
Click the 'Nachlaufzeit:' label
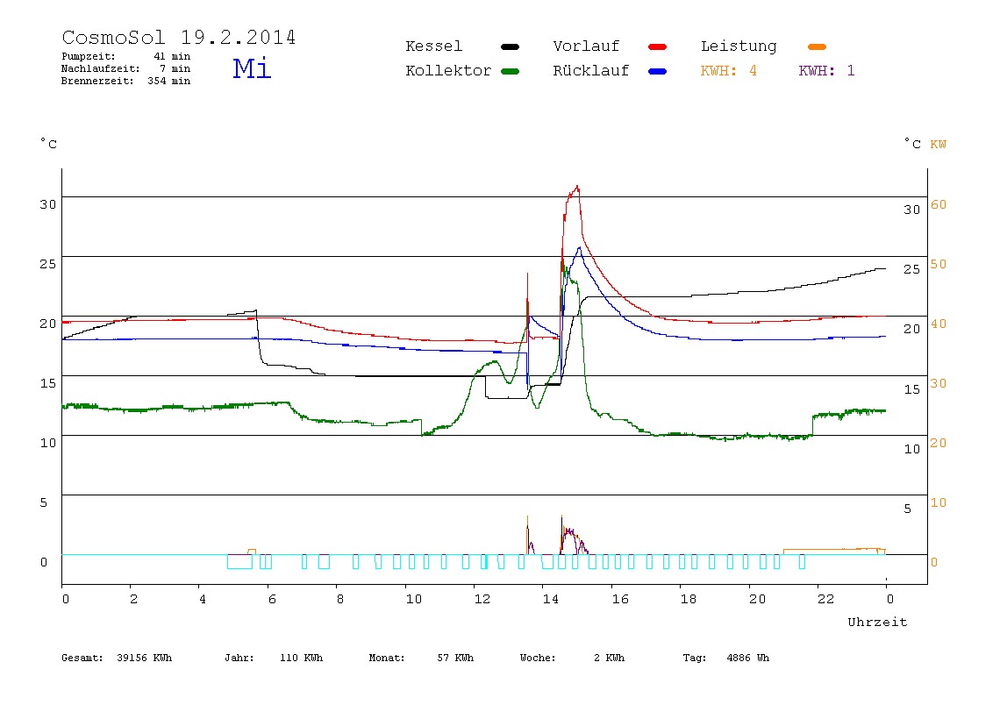101,68
